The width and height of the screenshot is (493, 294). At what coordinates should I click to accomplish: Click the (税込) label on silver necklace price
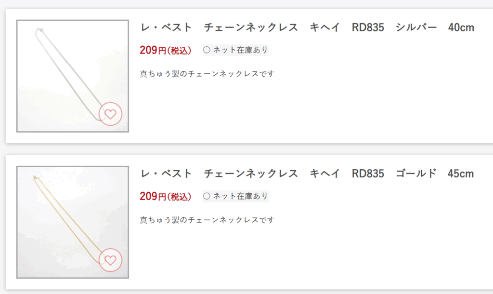coord(179,51)
